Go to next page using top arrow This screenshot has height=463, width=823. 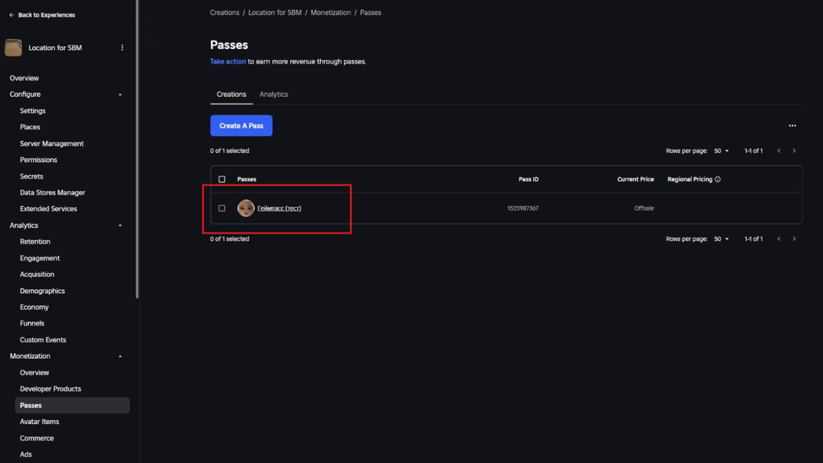click(x=794, y=151)
